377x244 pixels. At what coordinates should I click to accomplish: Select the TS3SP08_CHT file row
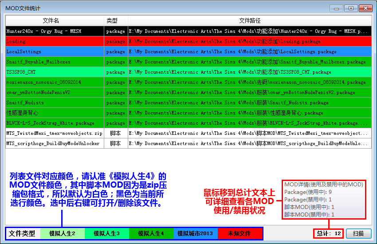pyautogui.click(x=55, y=72)
